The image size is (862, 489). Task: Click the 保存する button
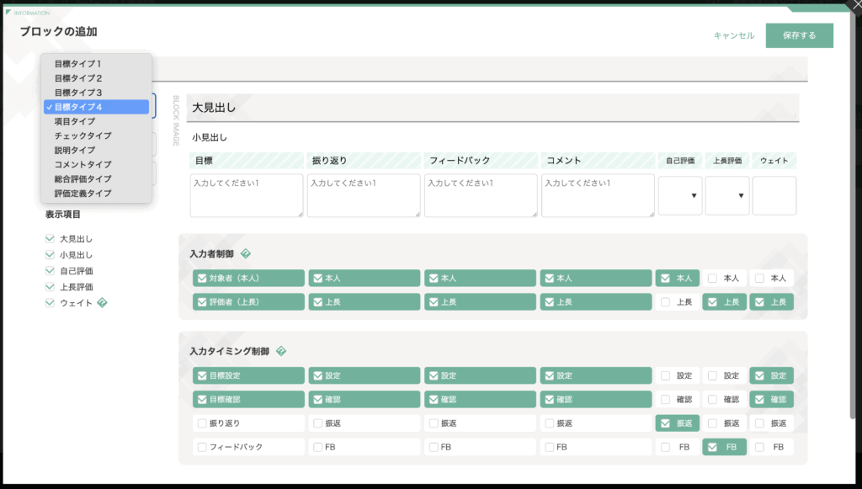coord(799,35)
